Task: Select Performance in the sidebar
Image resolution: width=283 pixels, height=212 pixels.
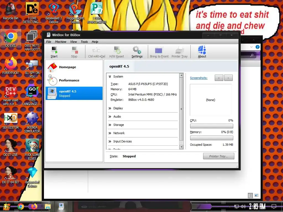Action: [74, 80]
